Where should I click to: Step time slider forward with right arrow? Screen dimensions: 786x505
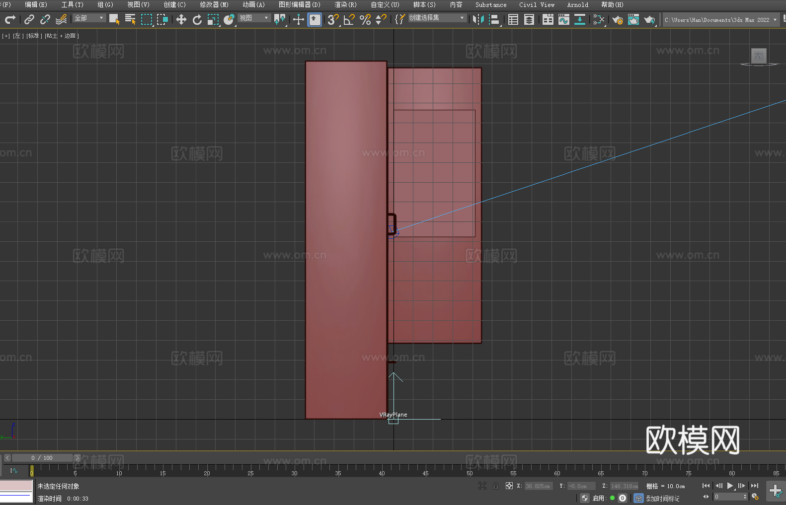[77, 458]
